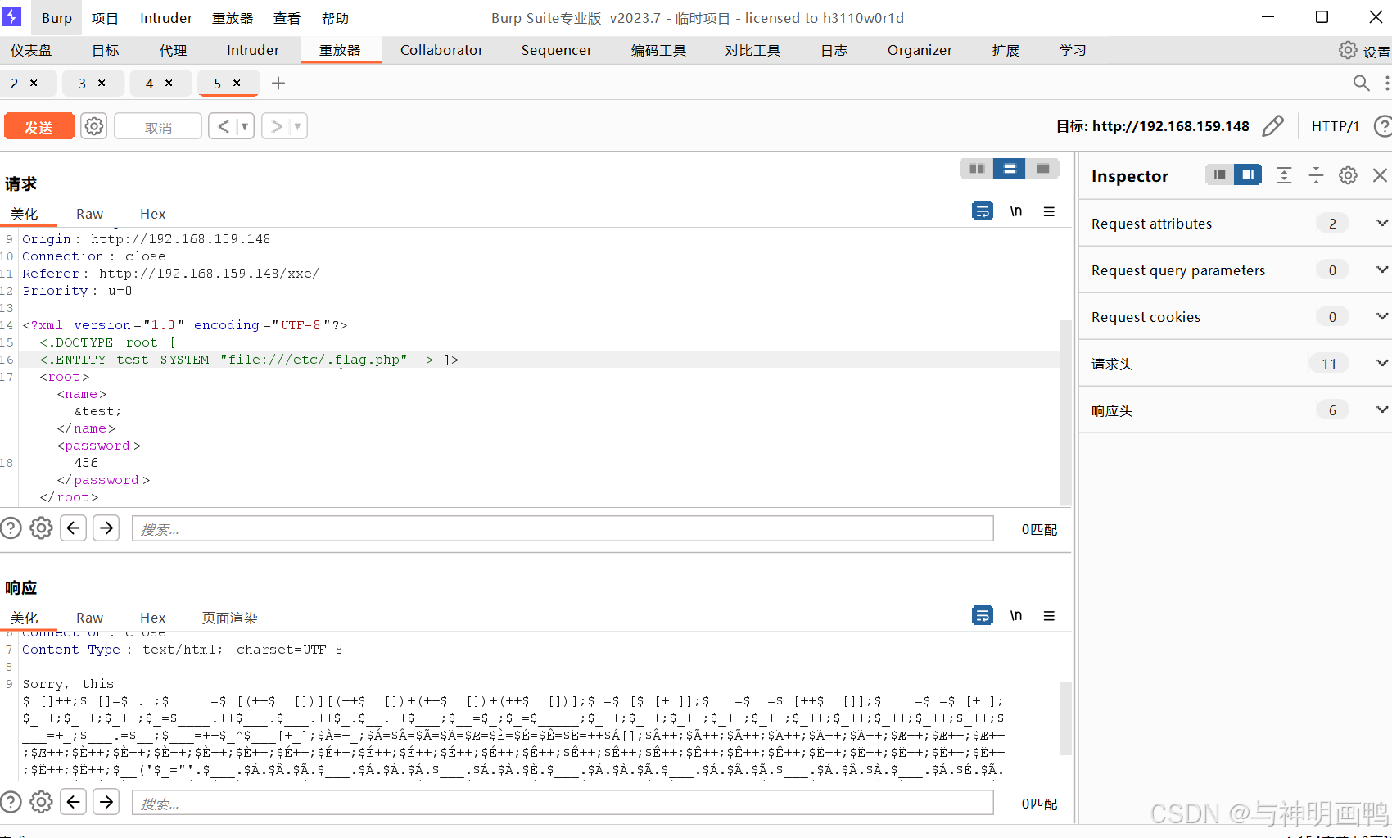Open history dropdown beside back arrow
This screenshot has height=838, width=1392.
[245, 126]
